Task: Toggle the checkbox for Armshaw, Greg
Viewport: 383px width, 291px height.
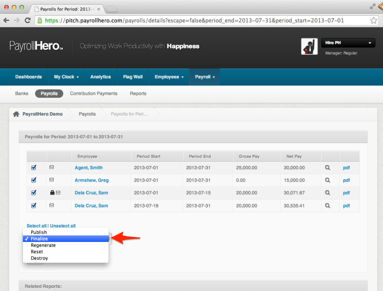Action: tap(33, 180)
